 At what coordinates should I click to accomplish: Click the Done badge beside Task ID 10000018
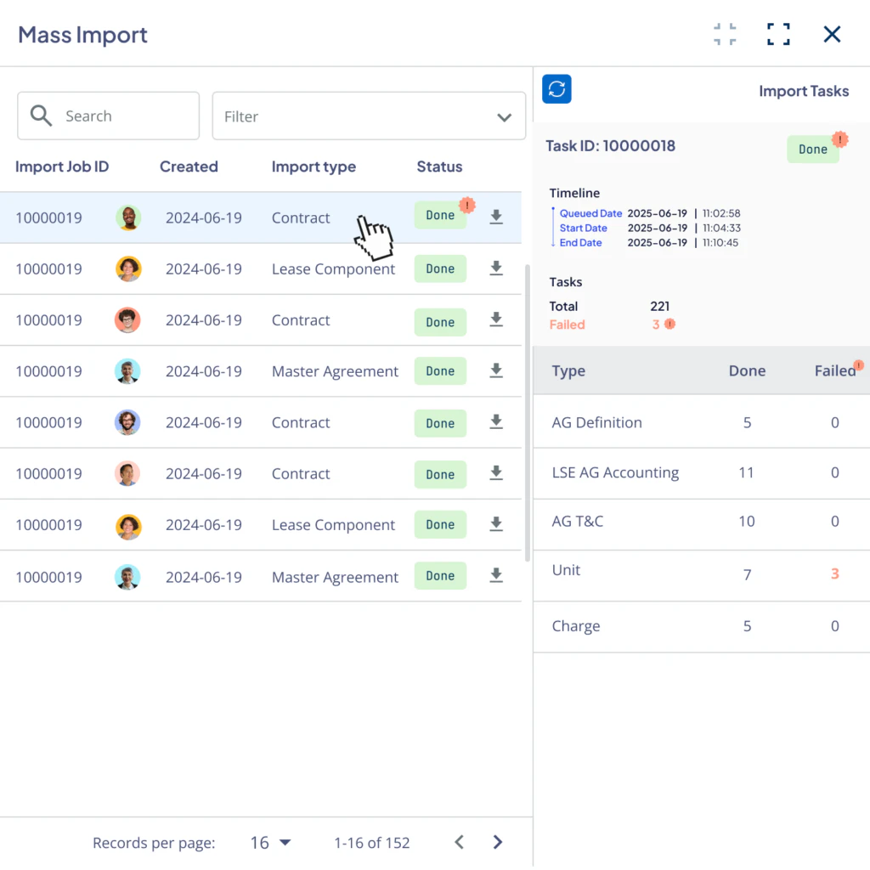812,149
